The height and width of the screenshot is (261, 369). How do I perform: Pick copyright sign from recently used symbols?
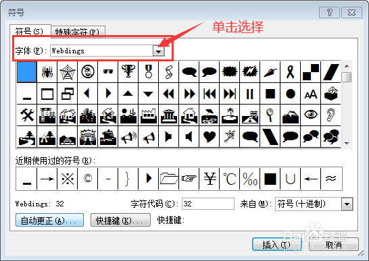pos(88,179)
